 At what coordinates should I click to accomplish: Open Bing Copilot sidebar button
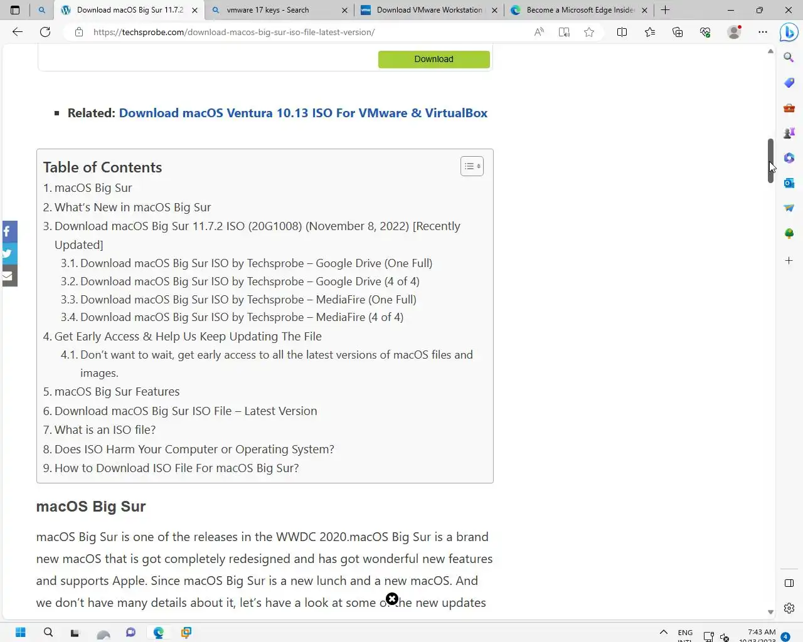coord(789,32)
